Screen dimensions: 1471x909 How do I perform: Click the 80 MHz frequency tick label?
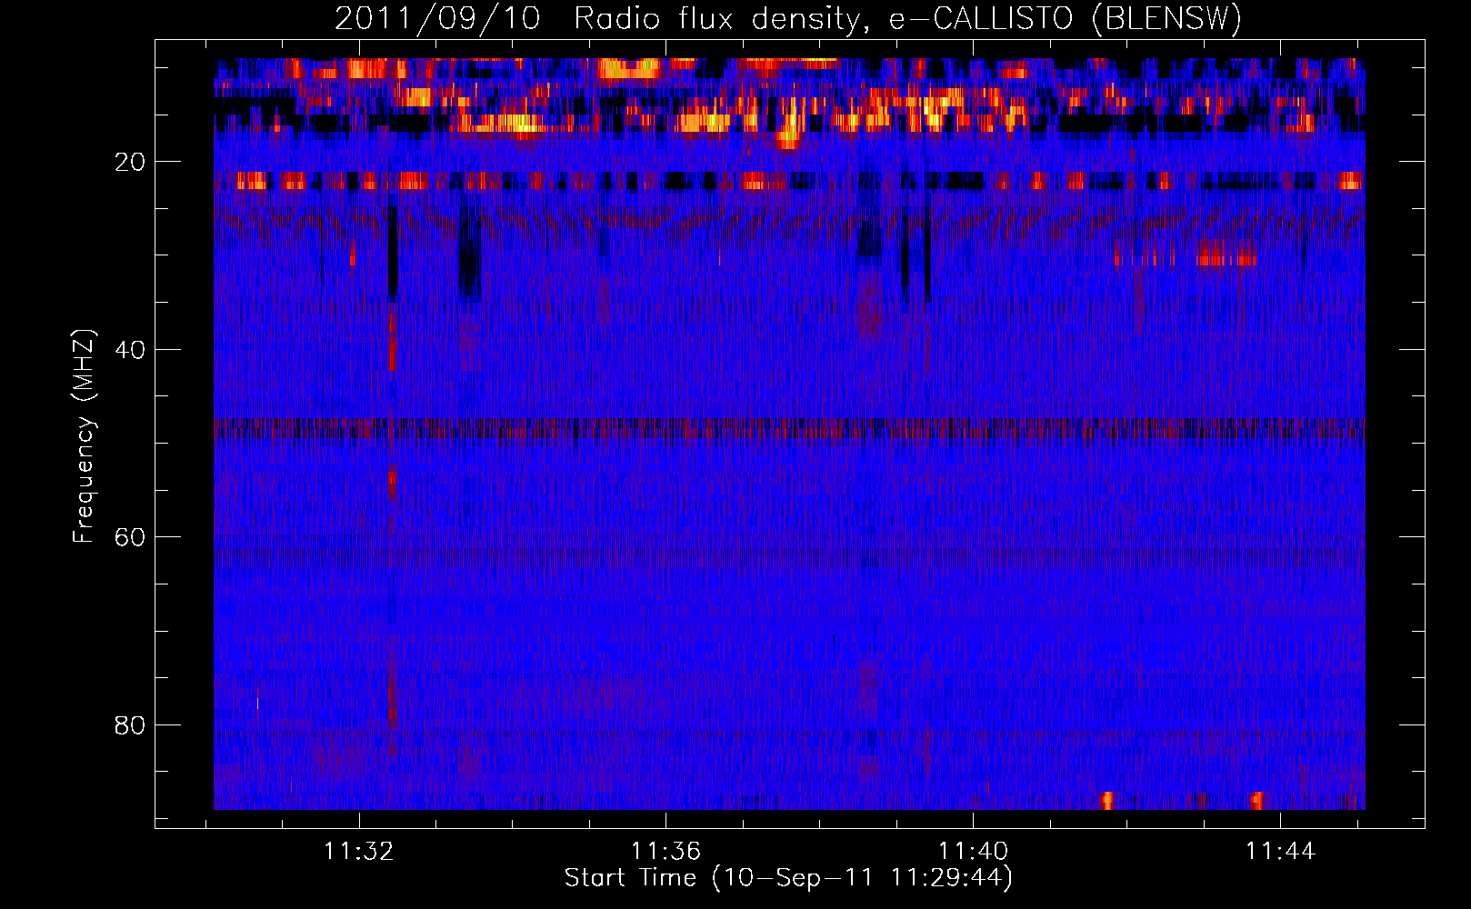point(130,725)
